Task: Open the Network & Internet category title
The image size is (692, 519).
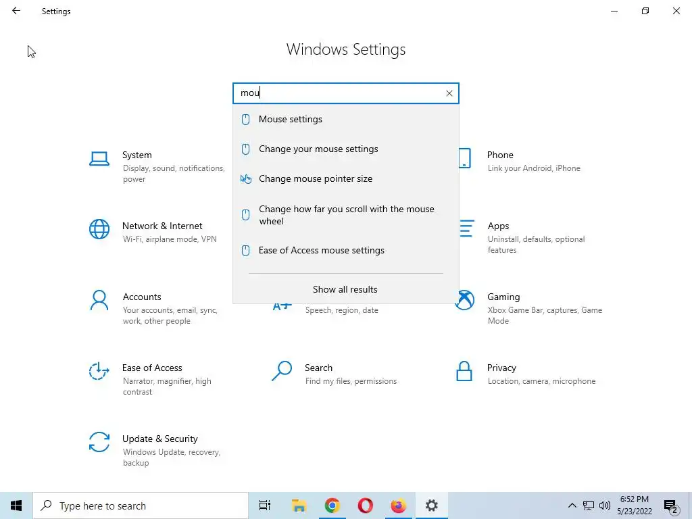Action: click(162, 226)
